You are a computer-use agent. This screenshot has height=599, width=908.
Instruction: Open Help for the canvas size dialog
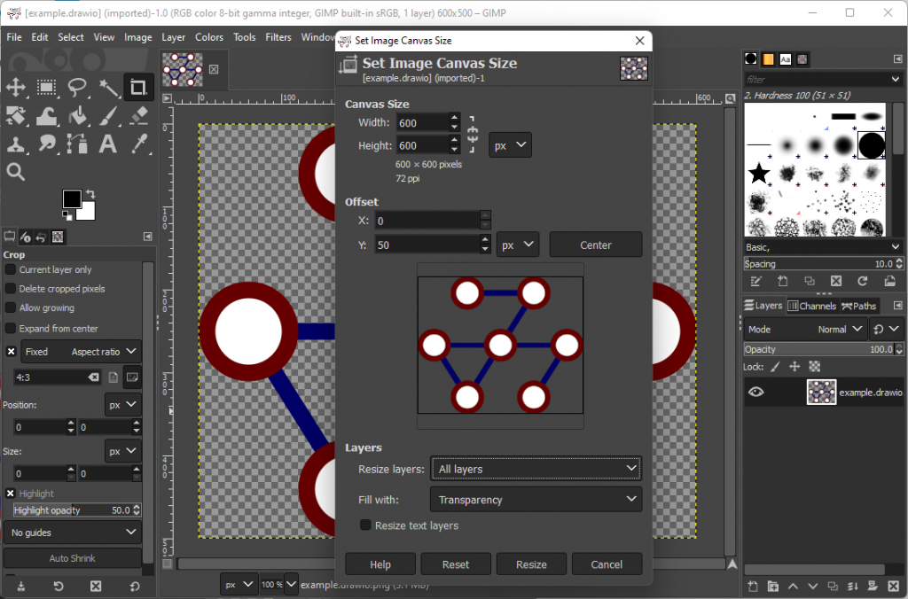(380, 564)
